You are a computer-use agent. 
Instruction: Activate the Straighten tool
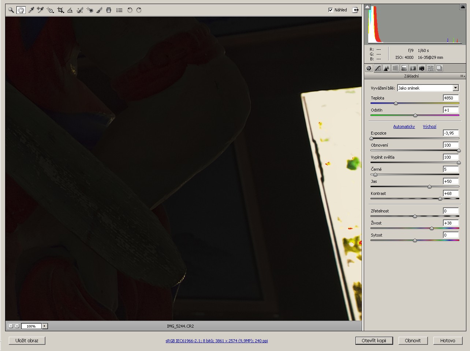click(x=70, y=10)
